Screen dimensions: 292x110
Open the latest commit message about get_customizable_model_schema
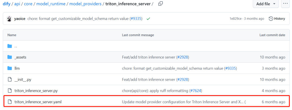pyautogui.click(x=78, y=19)
